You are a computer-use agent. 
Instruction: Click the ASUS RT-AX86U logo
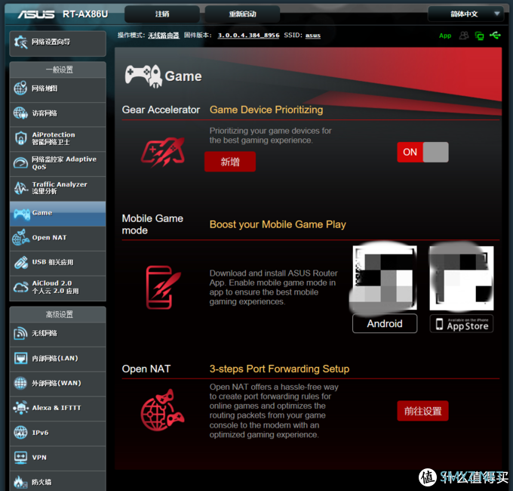(x=63, y=14)
